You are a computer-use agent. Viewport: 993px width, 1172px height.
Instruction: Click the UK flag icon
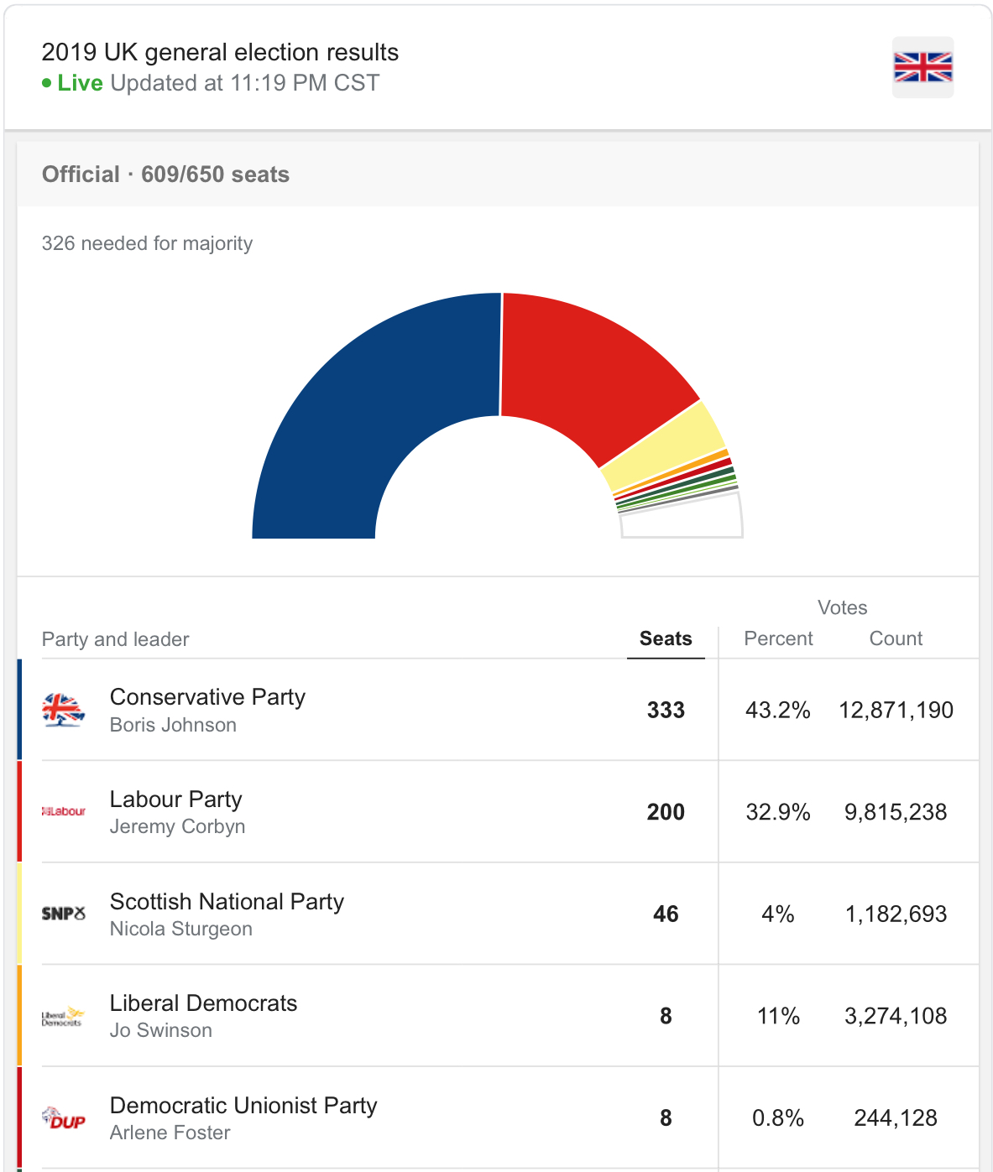(x=922, y=67)
